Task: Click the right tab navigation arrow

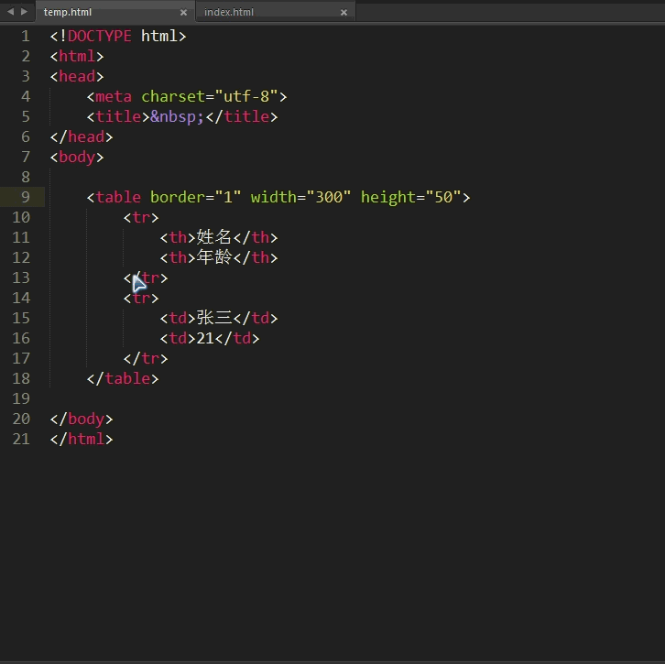Action: point(24,12)
